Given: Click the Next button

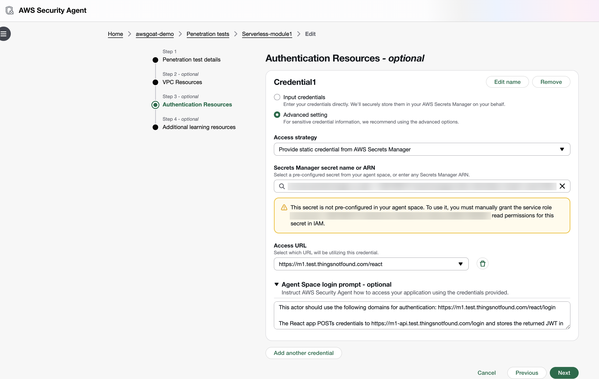Looking at the screenshot, I should click(564, 373).
